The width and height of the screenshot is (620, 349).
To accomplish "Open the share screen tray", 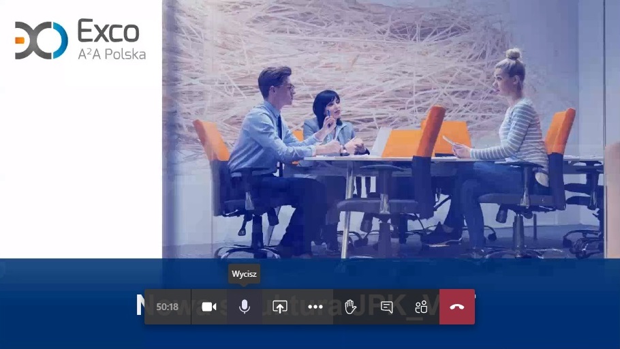I will click(280, 307).
